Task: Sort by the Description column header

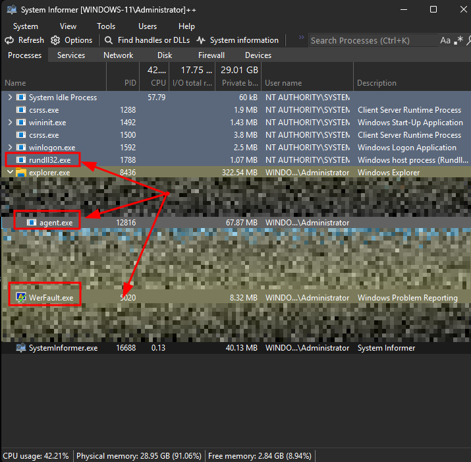Action: pos(376,83)
